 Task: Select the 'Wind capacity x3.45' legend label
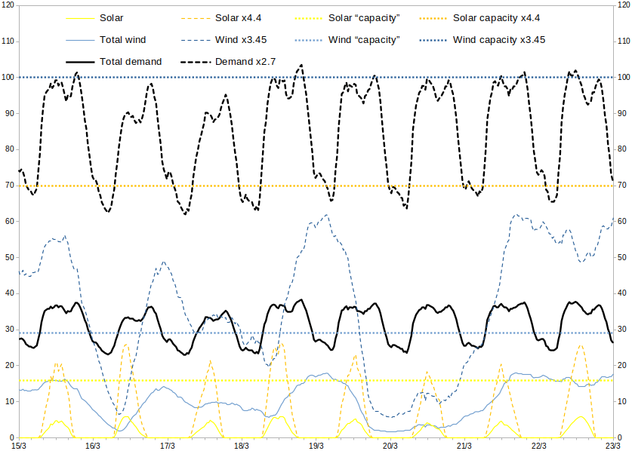[499, 39]
